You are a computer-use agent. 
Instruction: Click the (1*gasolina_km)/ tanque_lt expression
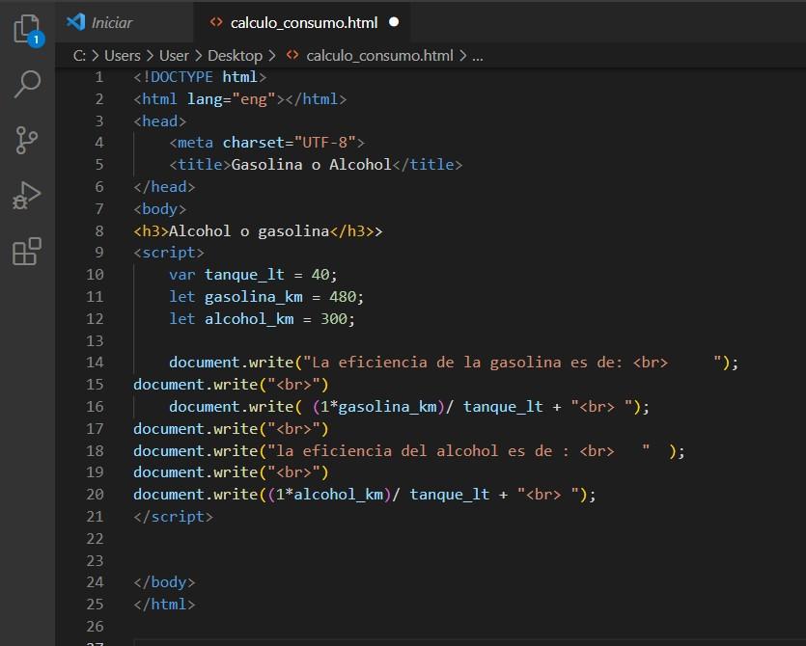(428, 407)
